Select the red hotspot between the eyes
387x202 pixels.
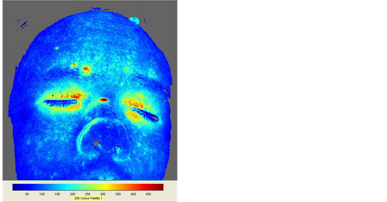(x=104, y=100)
